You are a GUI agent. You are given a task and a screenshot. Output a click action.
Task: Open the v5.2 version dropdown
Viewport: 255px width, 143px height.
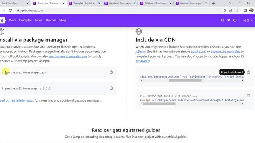pos(247,20)
